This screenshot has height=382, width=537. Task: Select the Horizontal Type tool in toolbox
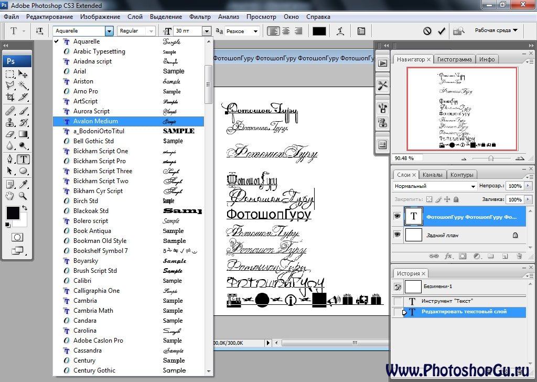[x=23, y=159]
